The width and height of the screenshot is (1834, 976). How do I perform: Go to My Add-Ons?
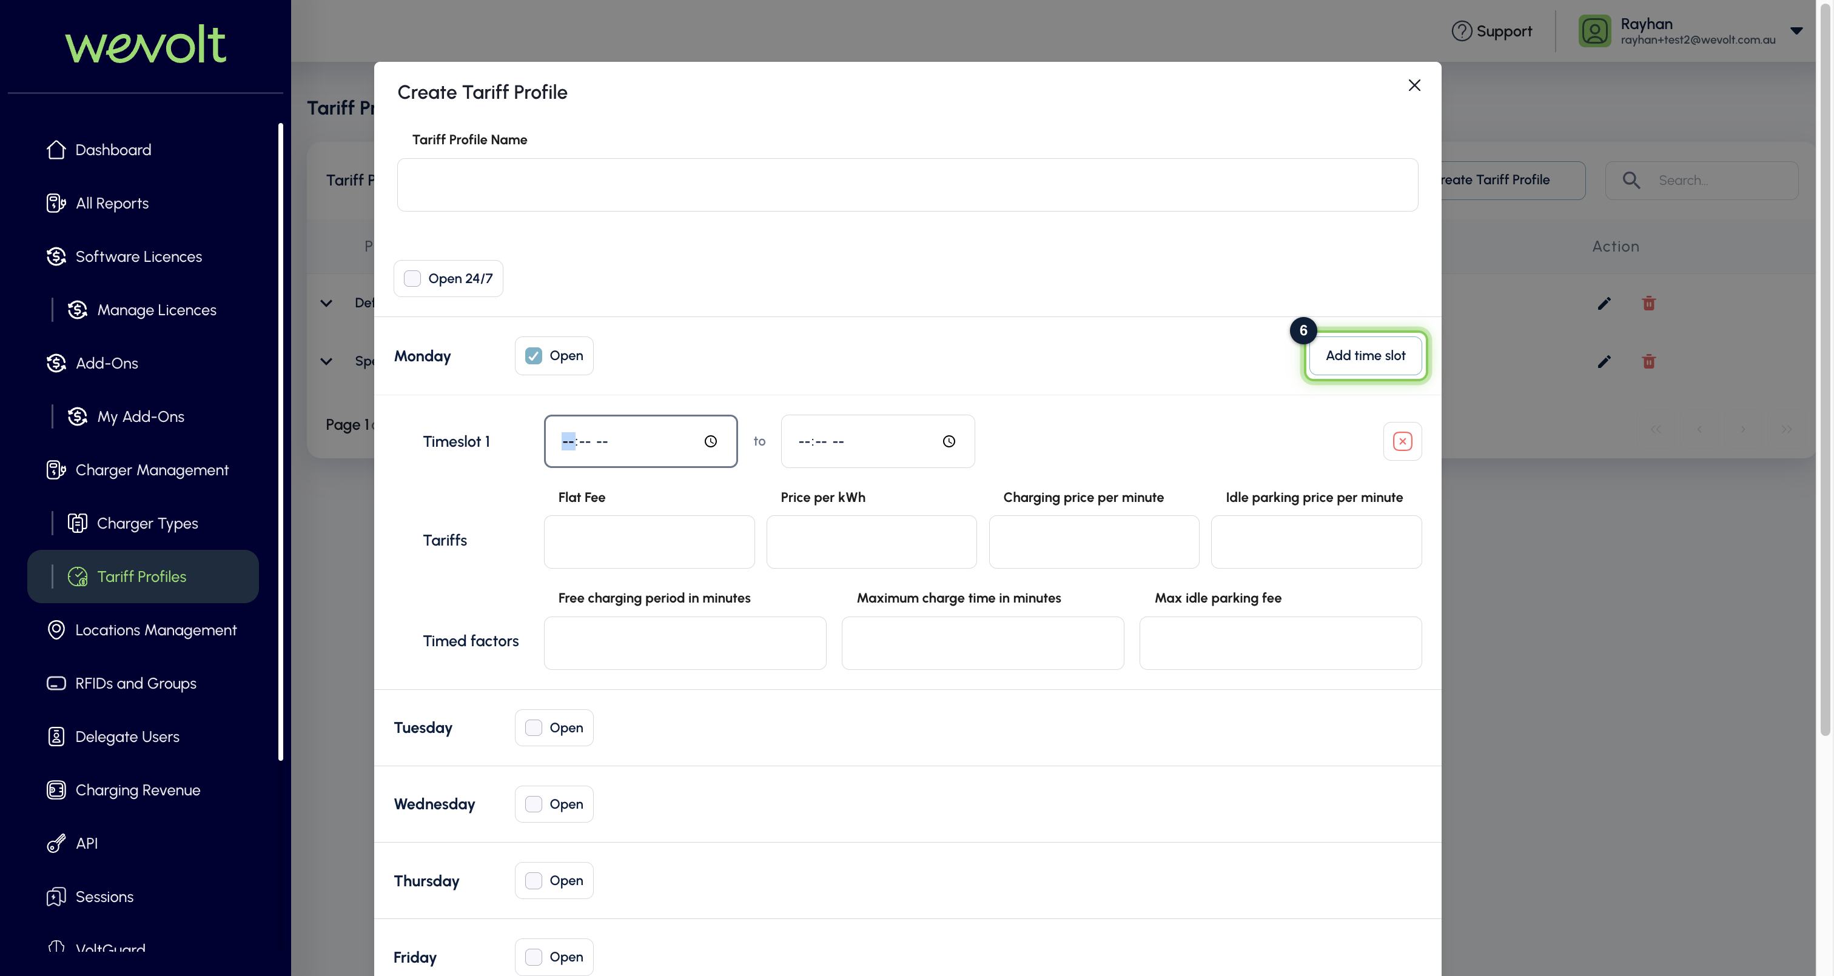click(140, 416)
